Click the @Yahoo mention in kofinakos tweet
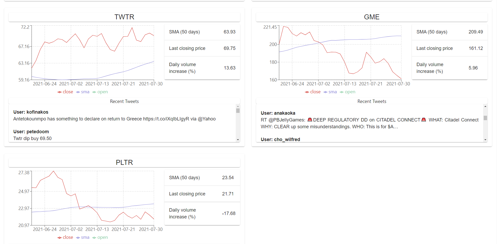Screen dimensions: 497x244 pos(207,119)
